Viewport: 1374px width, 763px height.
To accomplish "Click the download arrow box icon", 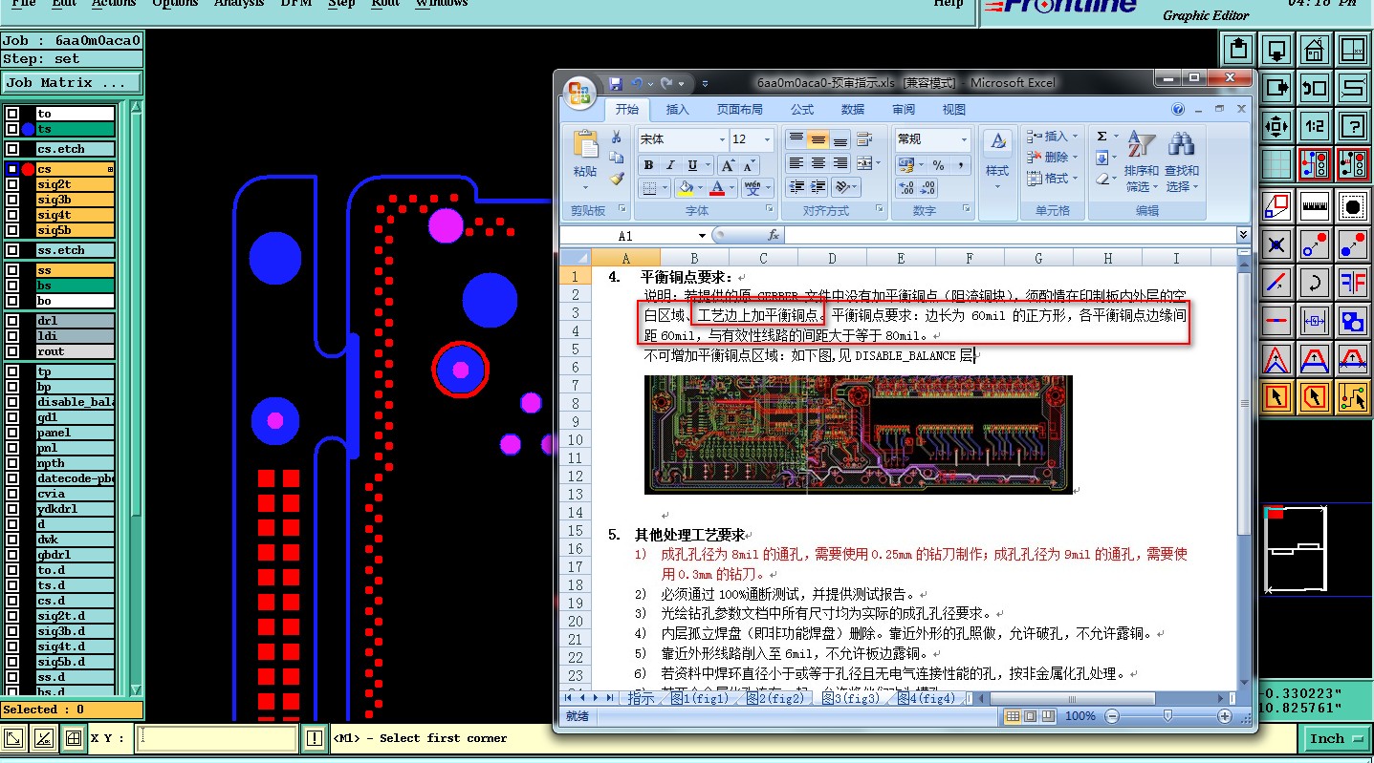I will click(1277, 49).
